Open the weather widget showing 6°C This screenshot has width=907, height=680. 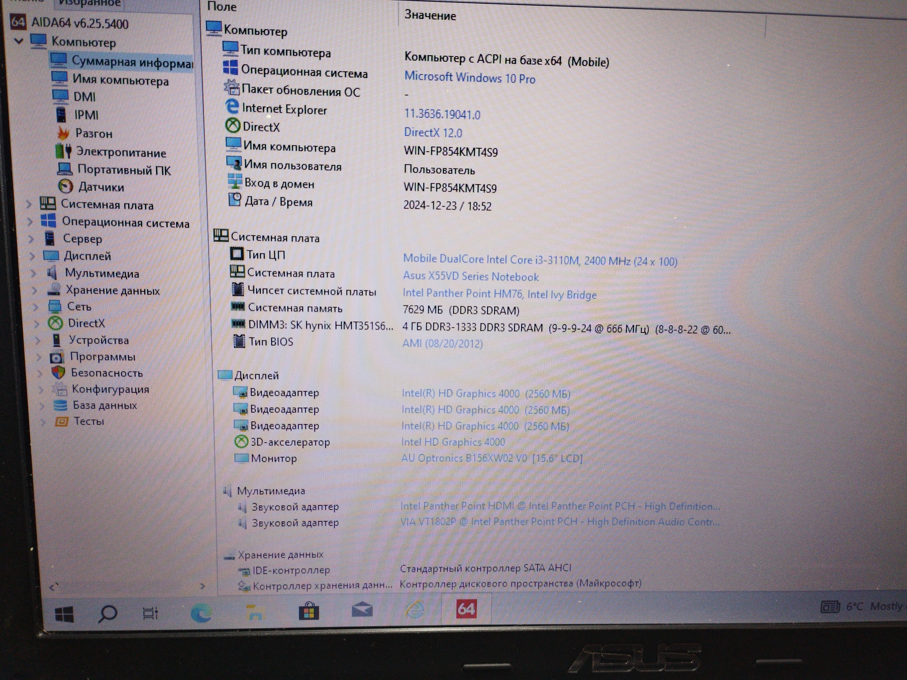pyautogui.click(x=862, y=606)
